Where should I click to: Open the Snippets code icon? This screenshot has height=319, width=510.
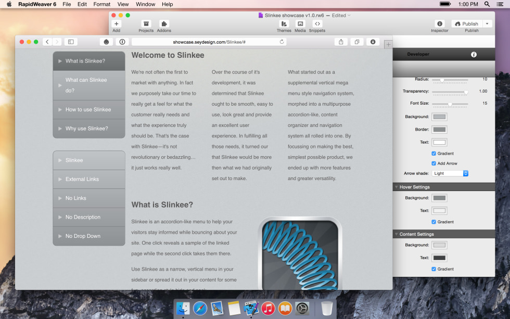317,24
